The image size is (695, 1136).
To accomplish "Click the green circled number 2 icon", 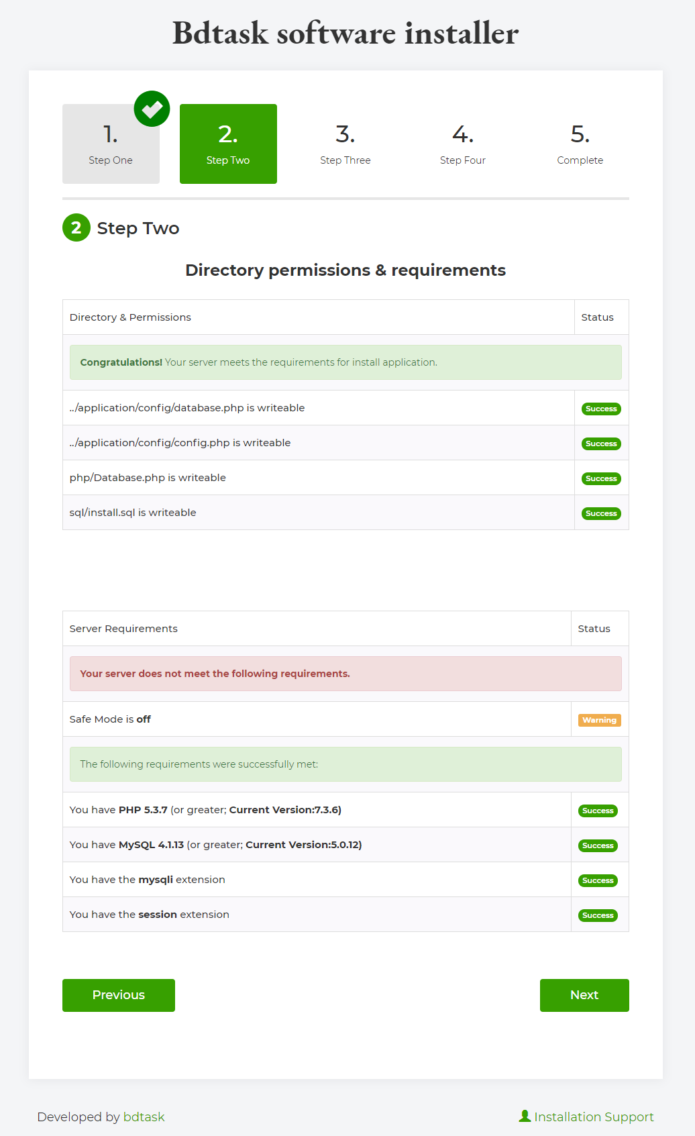I will (x=76, y=227).
